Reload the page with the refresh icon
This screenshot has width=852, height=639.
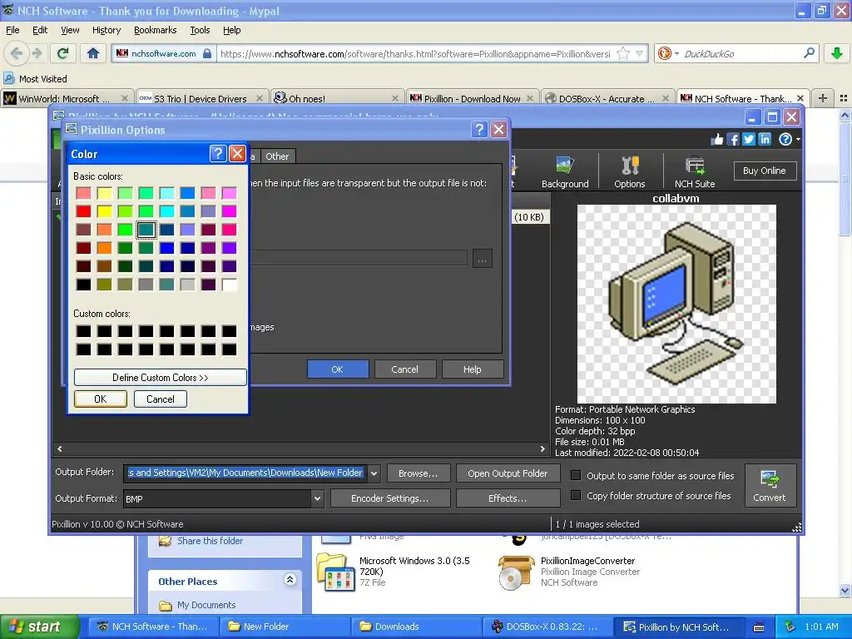pos(62,53)
